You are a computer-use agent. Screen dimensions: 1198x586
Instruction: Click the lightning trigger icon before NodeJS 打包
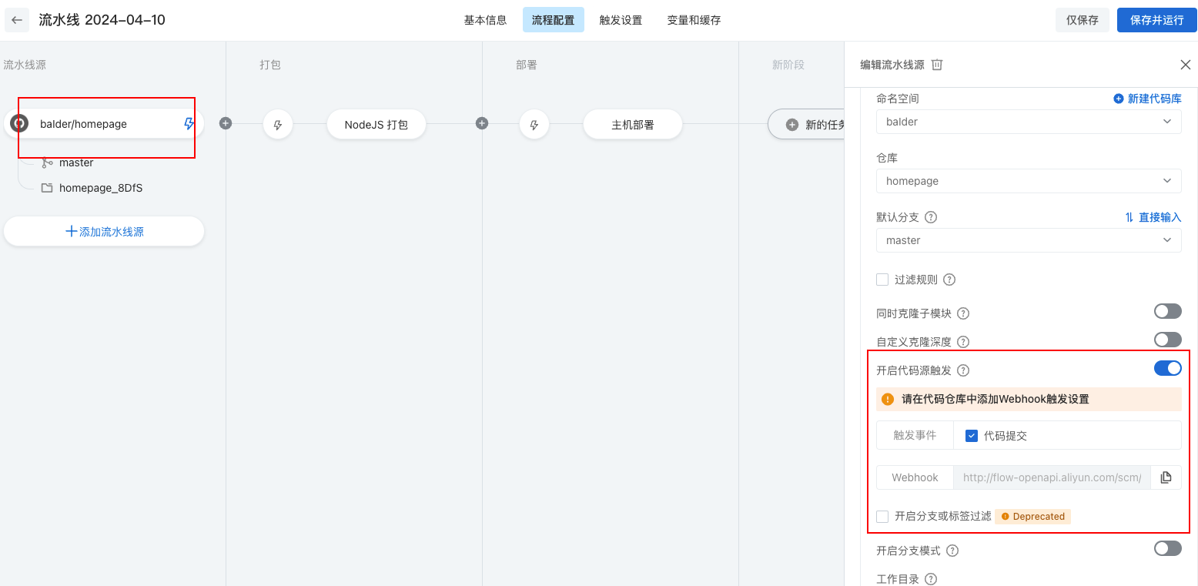(x=278, y=124)
